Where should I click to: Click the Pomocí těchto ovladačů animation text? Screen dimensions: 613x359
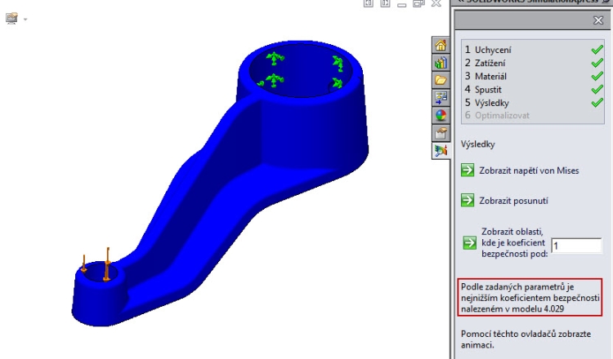(x=526, y=339)
